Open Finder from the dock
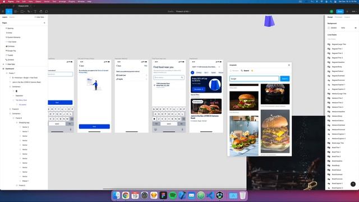 point(116,195)
